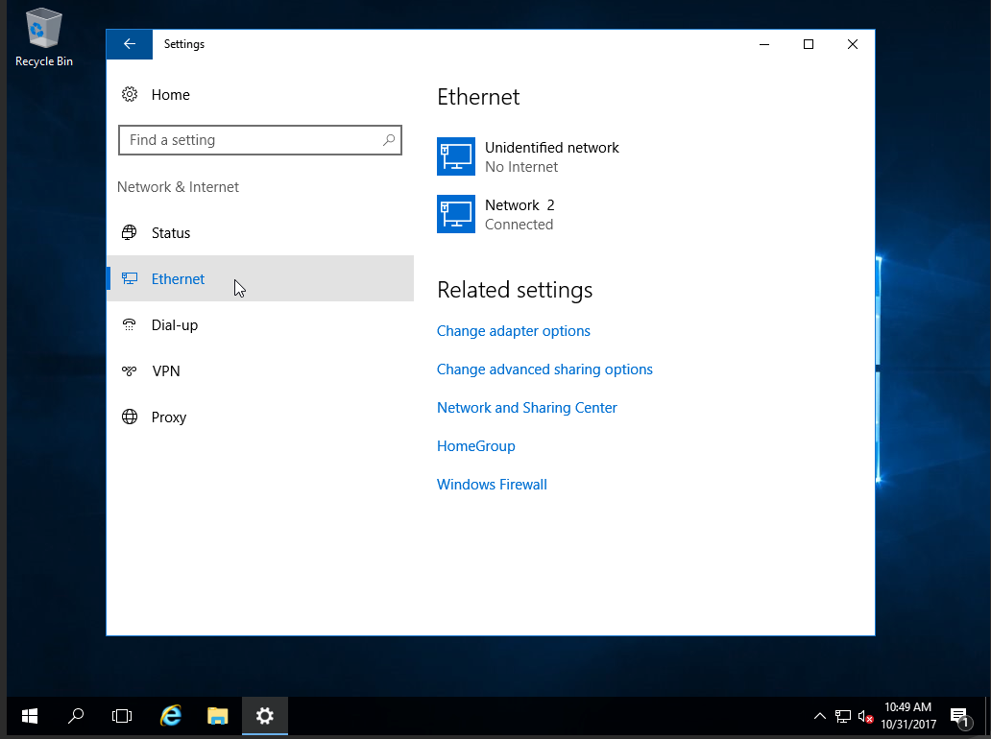991x739 pixels.
Task: Open File Explorer from taskbar
Action: pyautogui.click(x=217, y=716)
